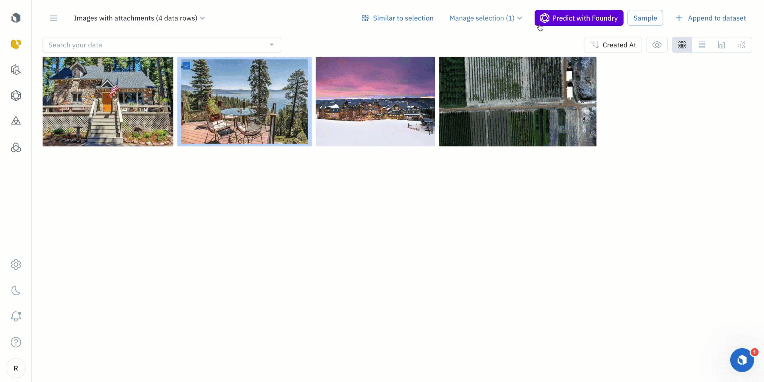
Task: Click Append to dataset link
Action: click(711, 18)
